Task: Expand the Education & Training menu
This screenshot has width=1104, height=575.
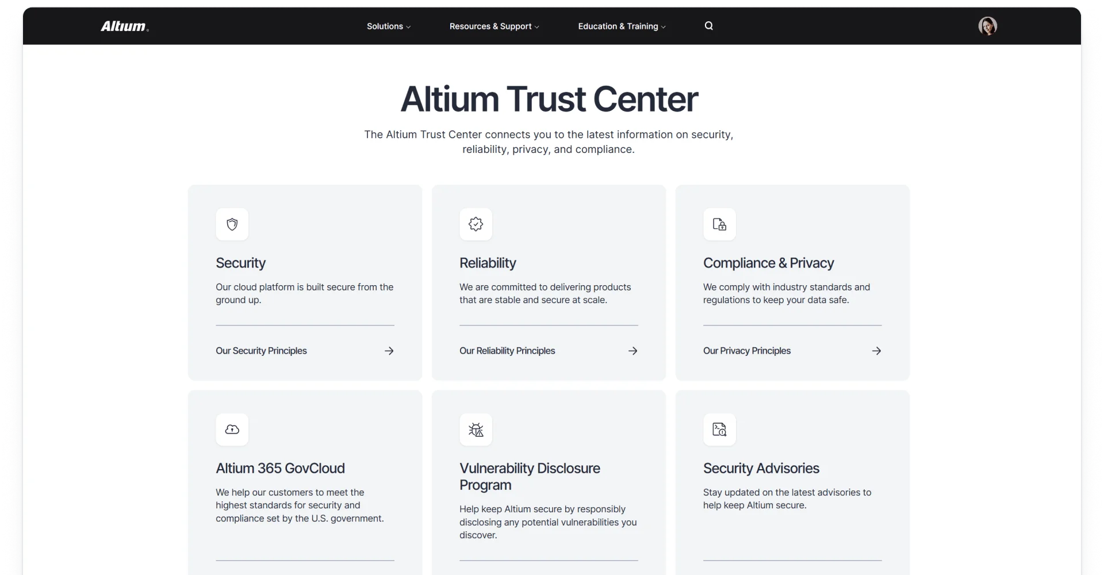Action: click(x=622, y=26)
